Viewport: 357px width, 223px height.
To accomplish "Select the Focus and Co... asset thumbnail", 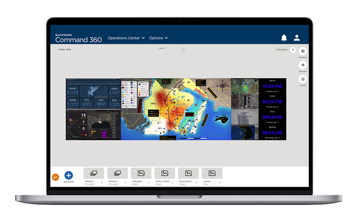I will [188, 173].
